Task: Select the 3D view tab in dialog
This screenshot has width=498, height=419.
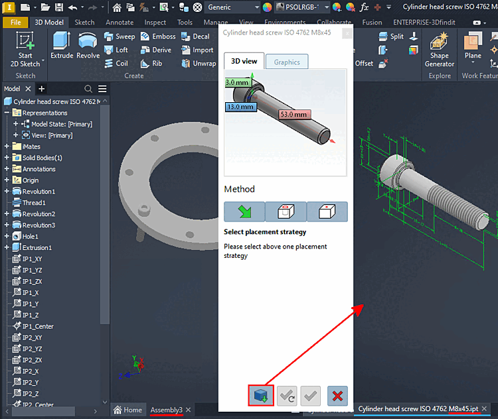Action: [x=244, y=61]
